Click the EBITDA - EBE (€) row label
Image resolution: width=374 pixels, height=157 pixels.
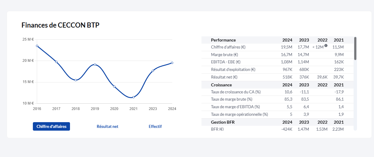(225, 62)
